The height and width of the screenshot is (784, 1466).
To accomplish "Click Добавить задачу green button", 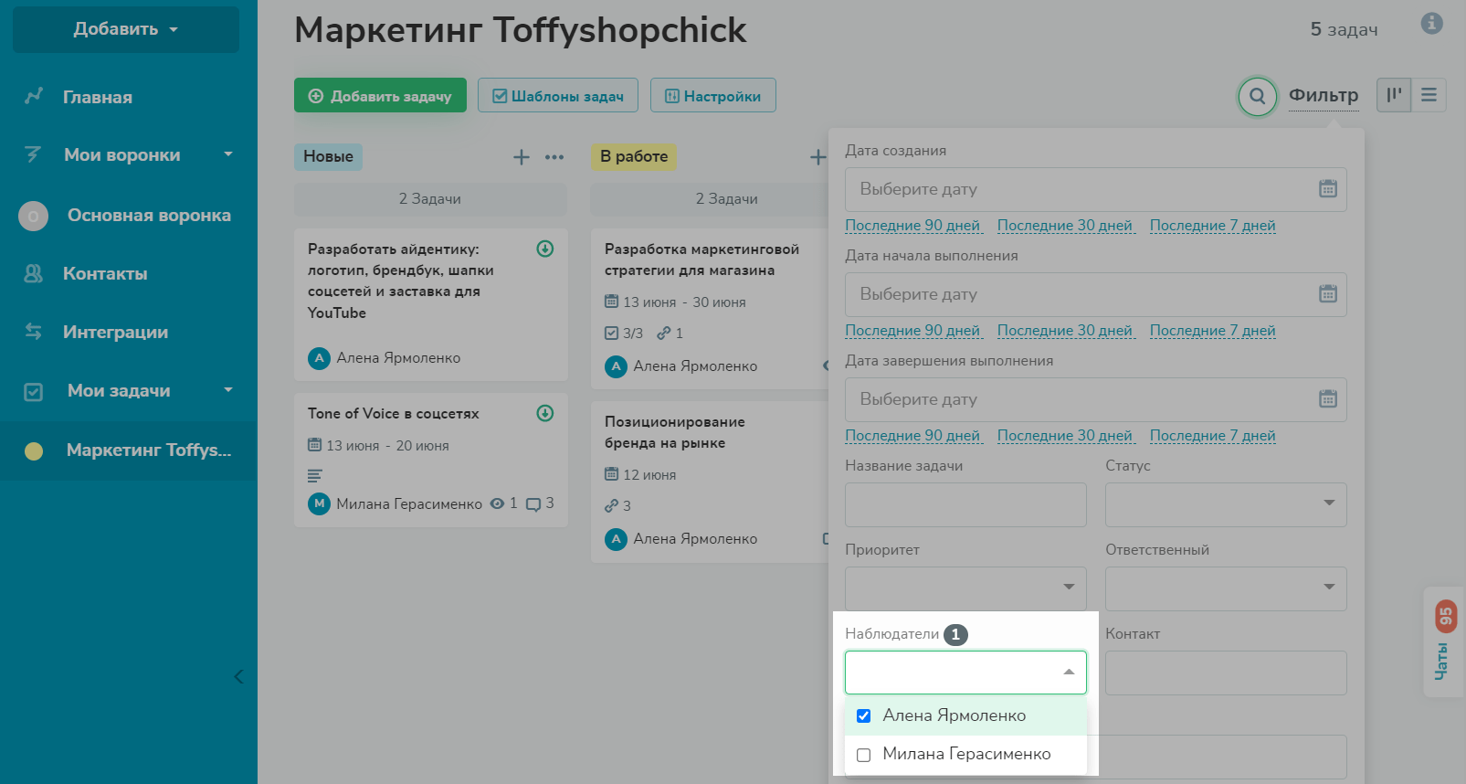I will pyautogui.click(x=380, y=95).
